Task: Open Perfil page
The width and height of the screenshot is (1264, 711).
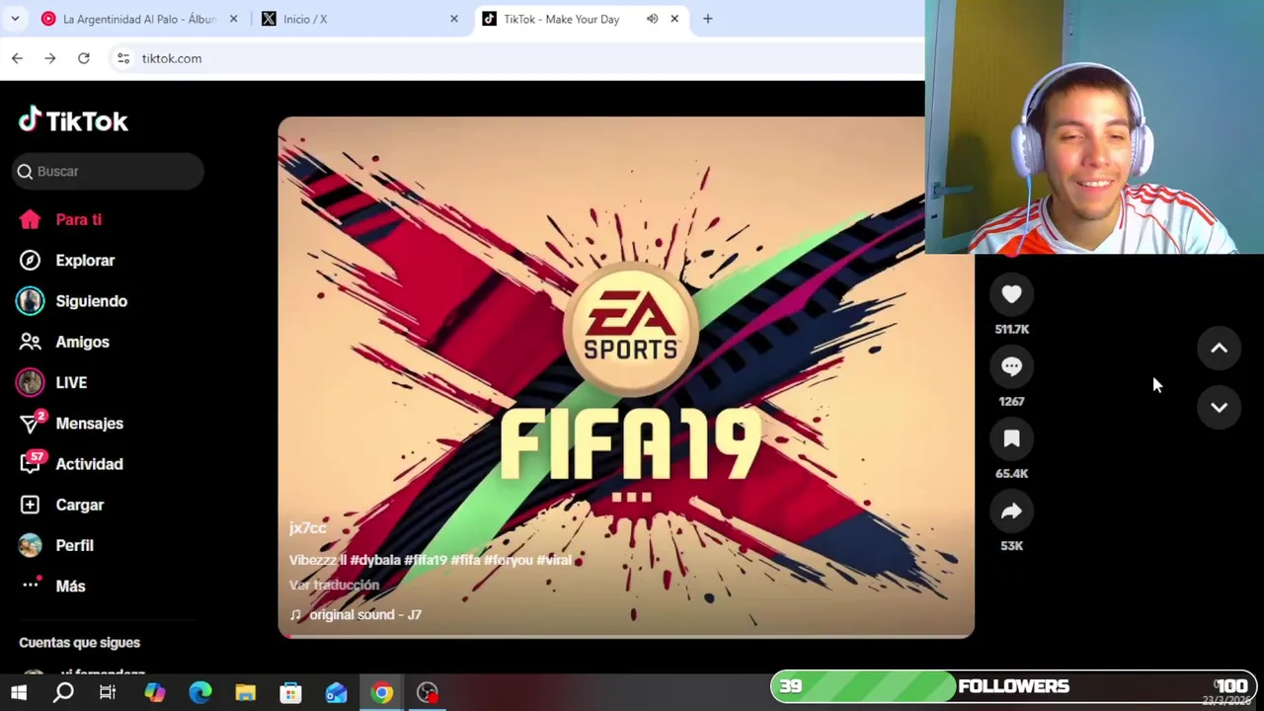Action: click(x=56, y=545)
